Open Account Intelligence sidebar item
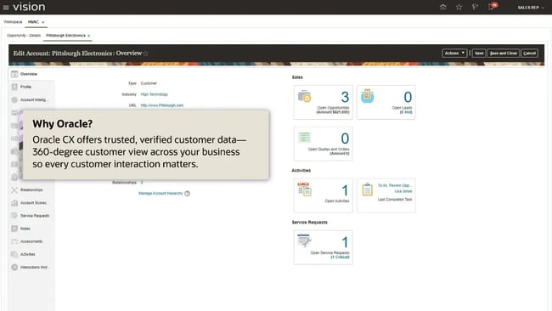This screenshot has height=311, width=552. tap(33, 99)
